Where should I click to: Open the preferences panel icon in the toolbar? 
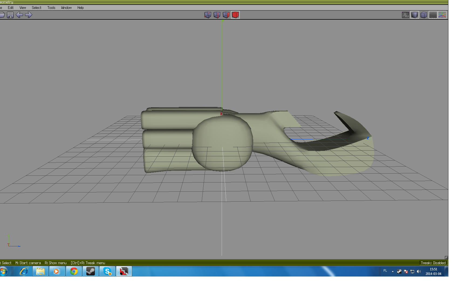[x=405, y=15]
